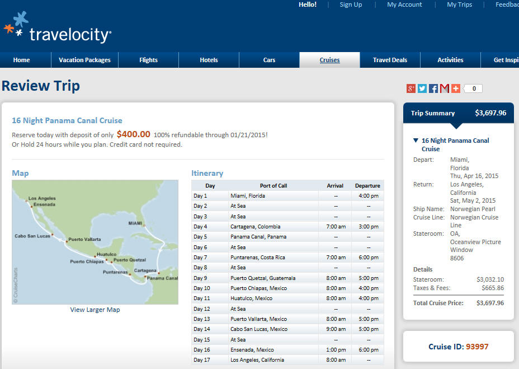519x369 pixels.
Task: Share via the Gmail icon
Action: 445,88
